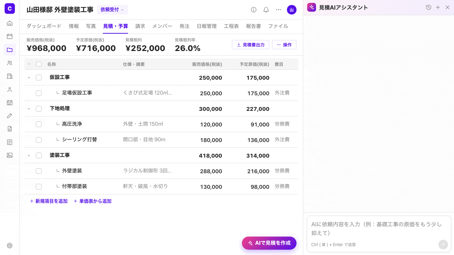Send the AI message with arrow button
Viewport: 454px width, 255px height.
443,244
